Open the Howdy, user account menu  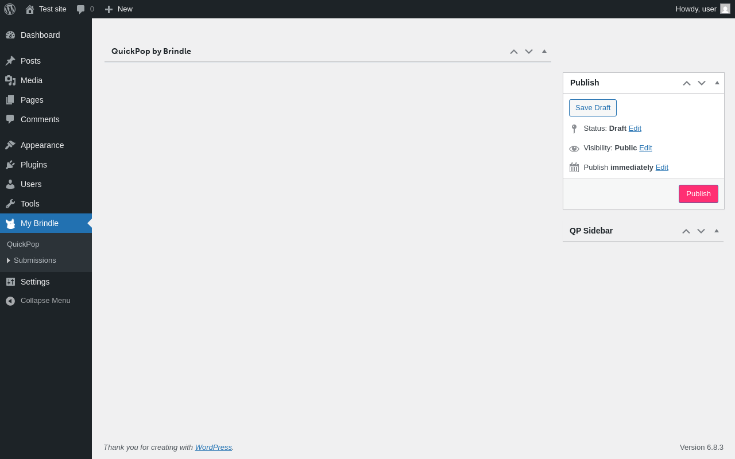[x=703, y=9]
